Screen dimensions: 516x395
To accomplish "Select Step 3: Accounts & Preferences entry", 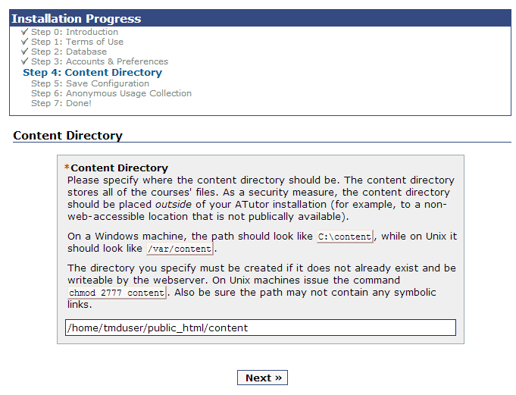I will (99, 61).
